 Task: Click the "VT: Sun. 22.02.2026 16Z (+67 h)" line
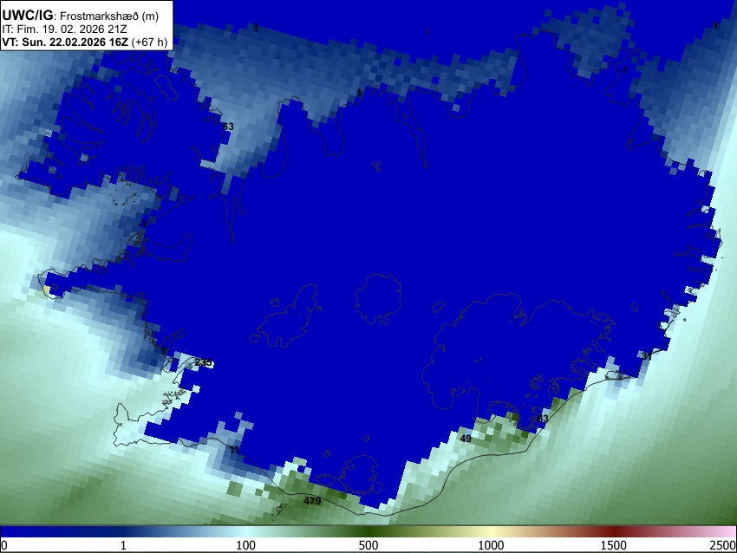pos(85,42)
